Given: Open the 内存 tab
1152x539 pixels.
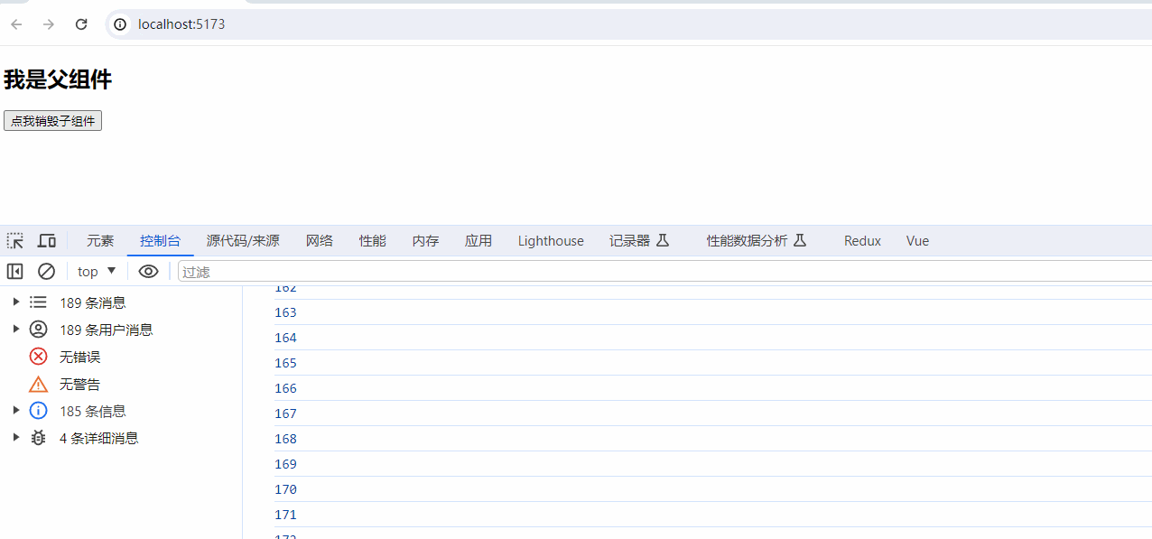Looking at the screenshot, I should point(426,241).
